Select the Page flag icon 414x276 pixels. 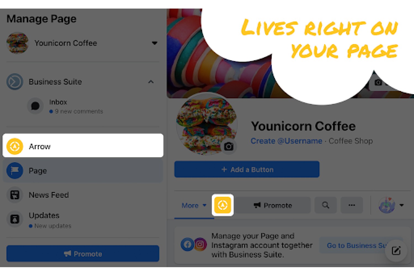pyautogui.click(x=15, y=171)
